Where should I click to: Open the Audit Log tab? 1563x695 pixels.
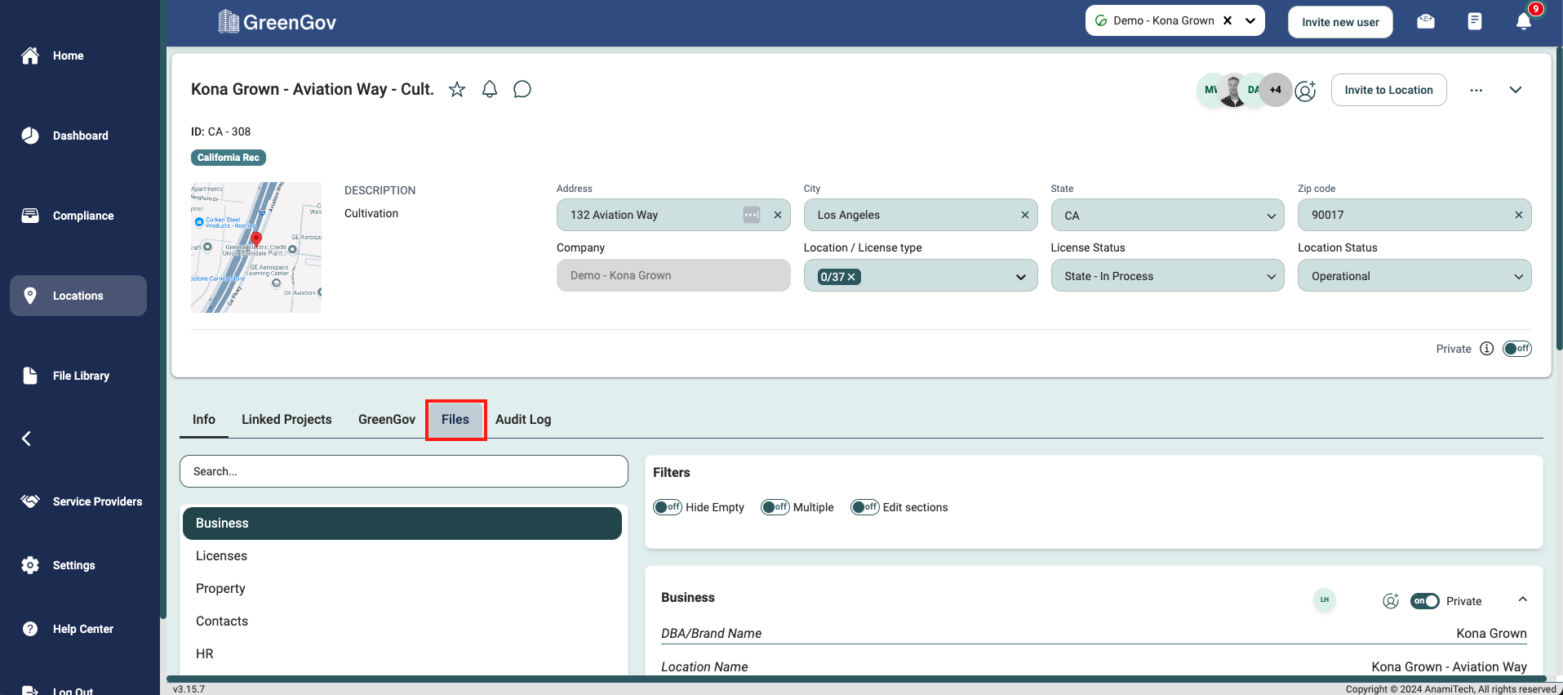pyautogui.click(x=523, y=419)
